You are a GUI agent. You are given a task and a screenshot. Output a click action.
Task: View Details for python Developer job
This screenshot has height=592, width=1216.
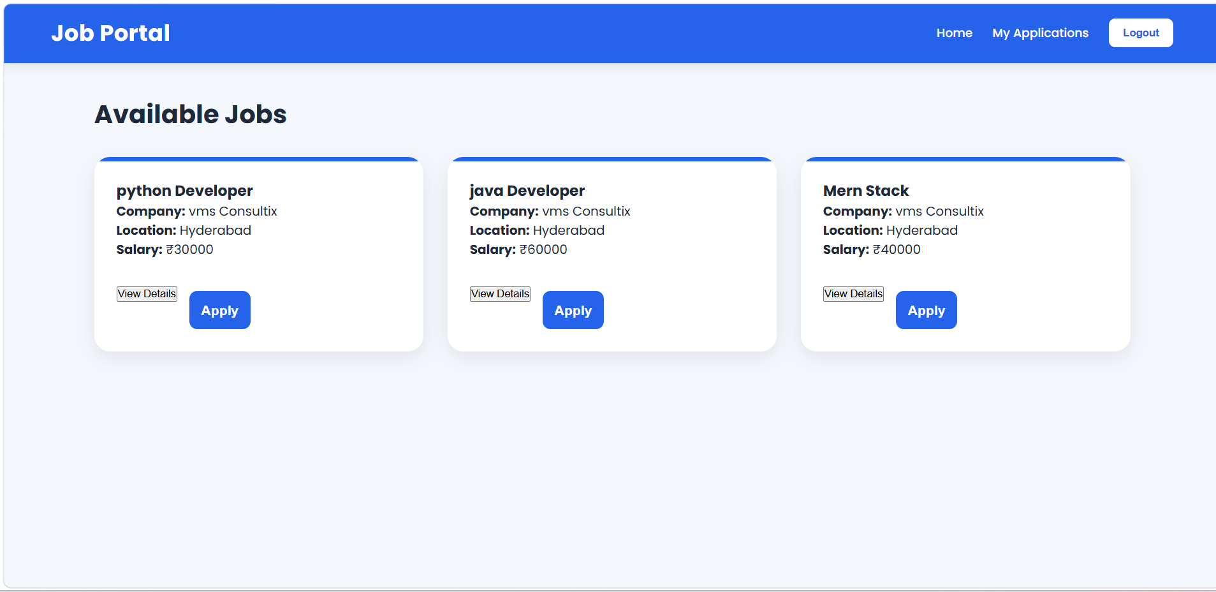pos(147,293)
